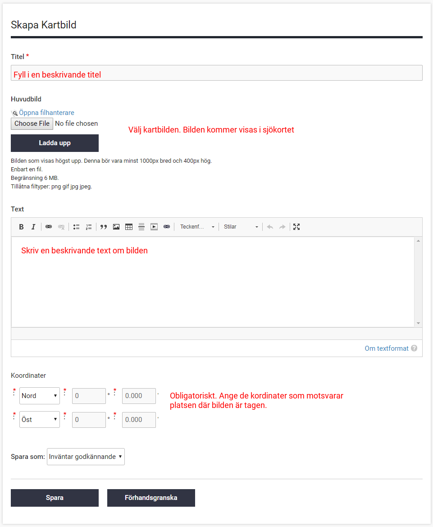Insert a numbered list
The image size is (433, 527).
pos(89,227)
